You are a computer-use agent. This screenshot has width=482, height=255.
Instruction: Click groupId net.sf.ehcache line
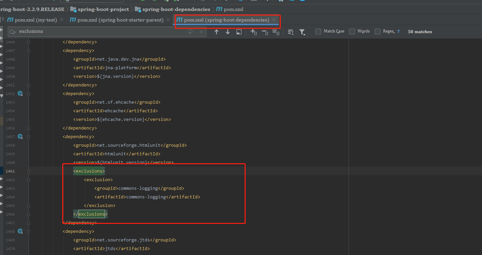click(x=117, y=102)
